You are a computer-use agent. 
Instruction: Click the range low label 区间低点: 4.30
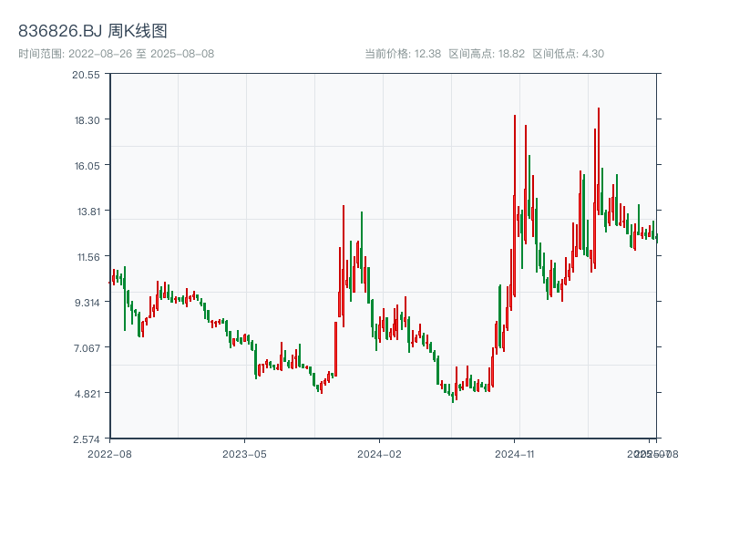[x=568, y=54]
